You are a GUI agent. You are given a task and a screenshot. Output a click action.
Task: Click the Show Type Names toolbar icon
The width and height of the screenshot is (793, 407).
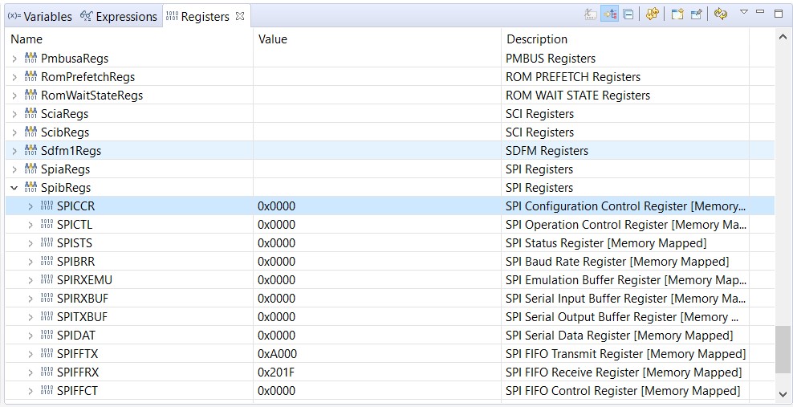[x=591, y=14]
